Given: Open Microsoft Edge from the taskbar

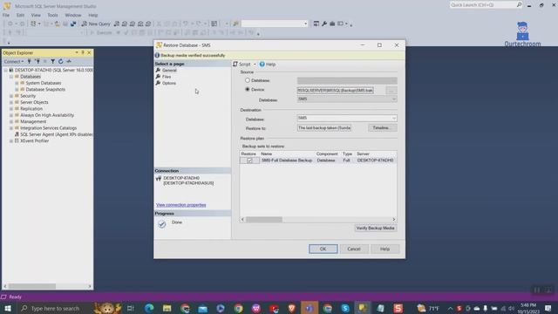Looking at the screenshot, I should pos(149,308).
